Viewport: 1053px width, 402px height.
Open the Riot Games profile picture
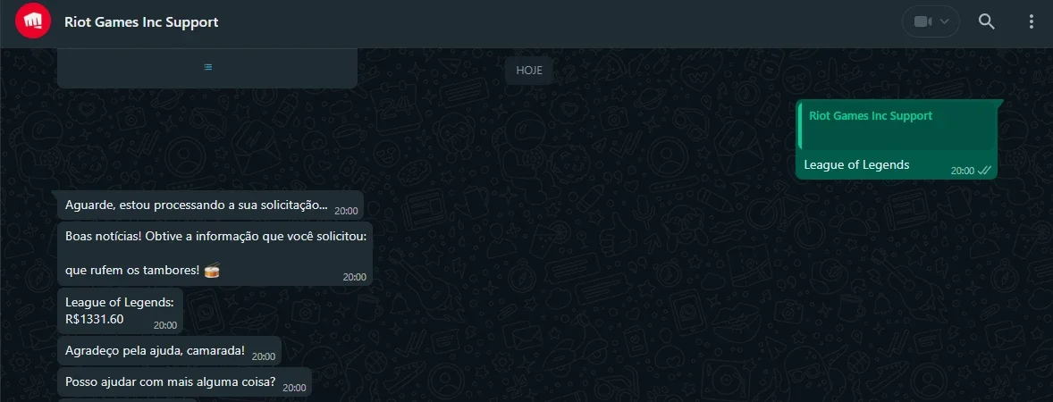pos(33,21)
